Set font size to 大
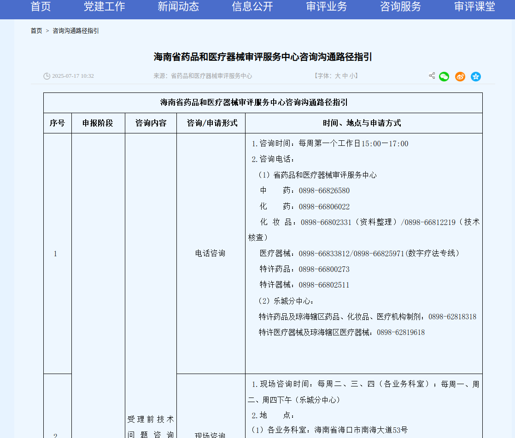515x438 pixels. (x=338, y=76)
